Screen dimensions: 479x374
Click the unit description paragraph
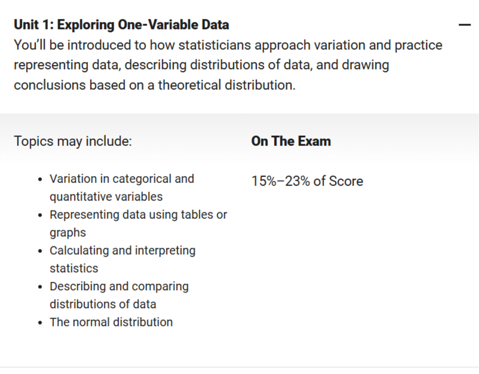pyautogui.click(x=228, y=65)
